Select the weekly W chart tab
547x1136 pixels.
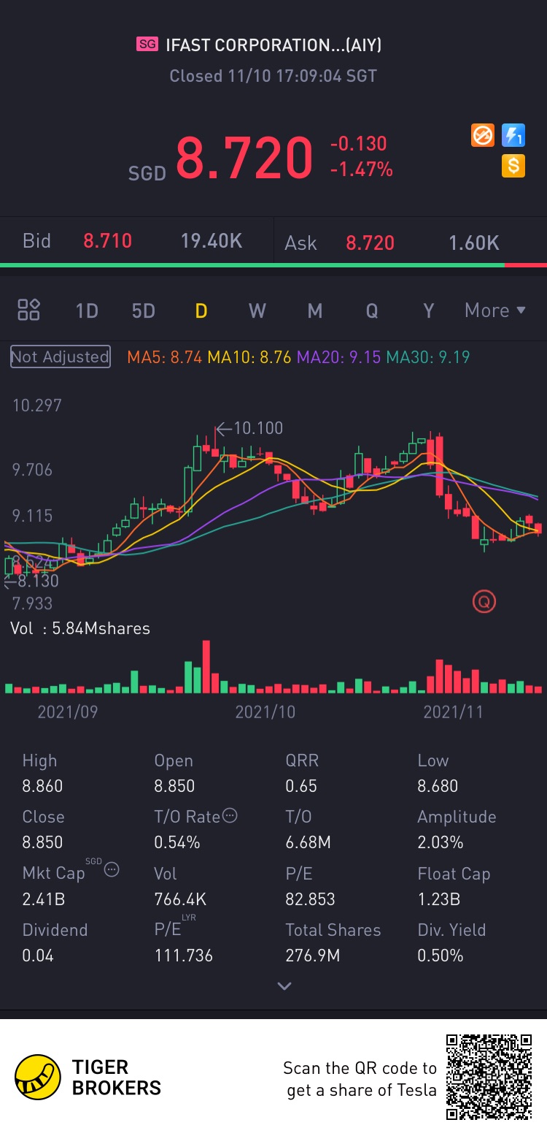click(x=257, y=310)
